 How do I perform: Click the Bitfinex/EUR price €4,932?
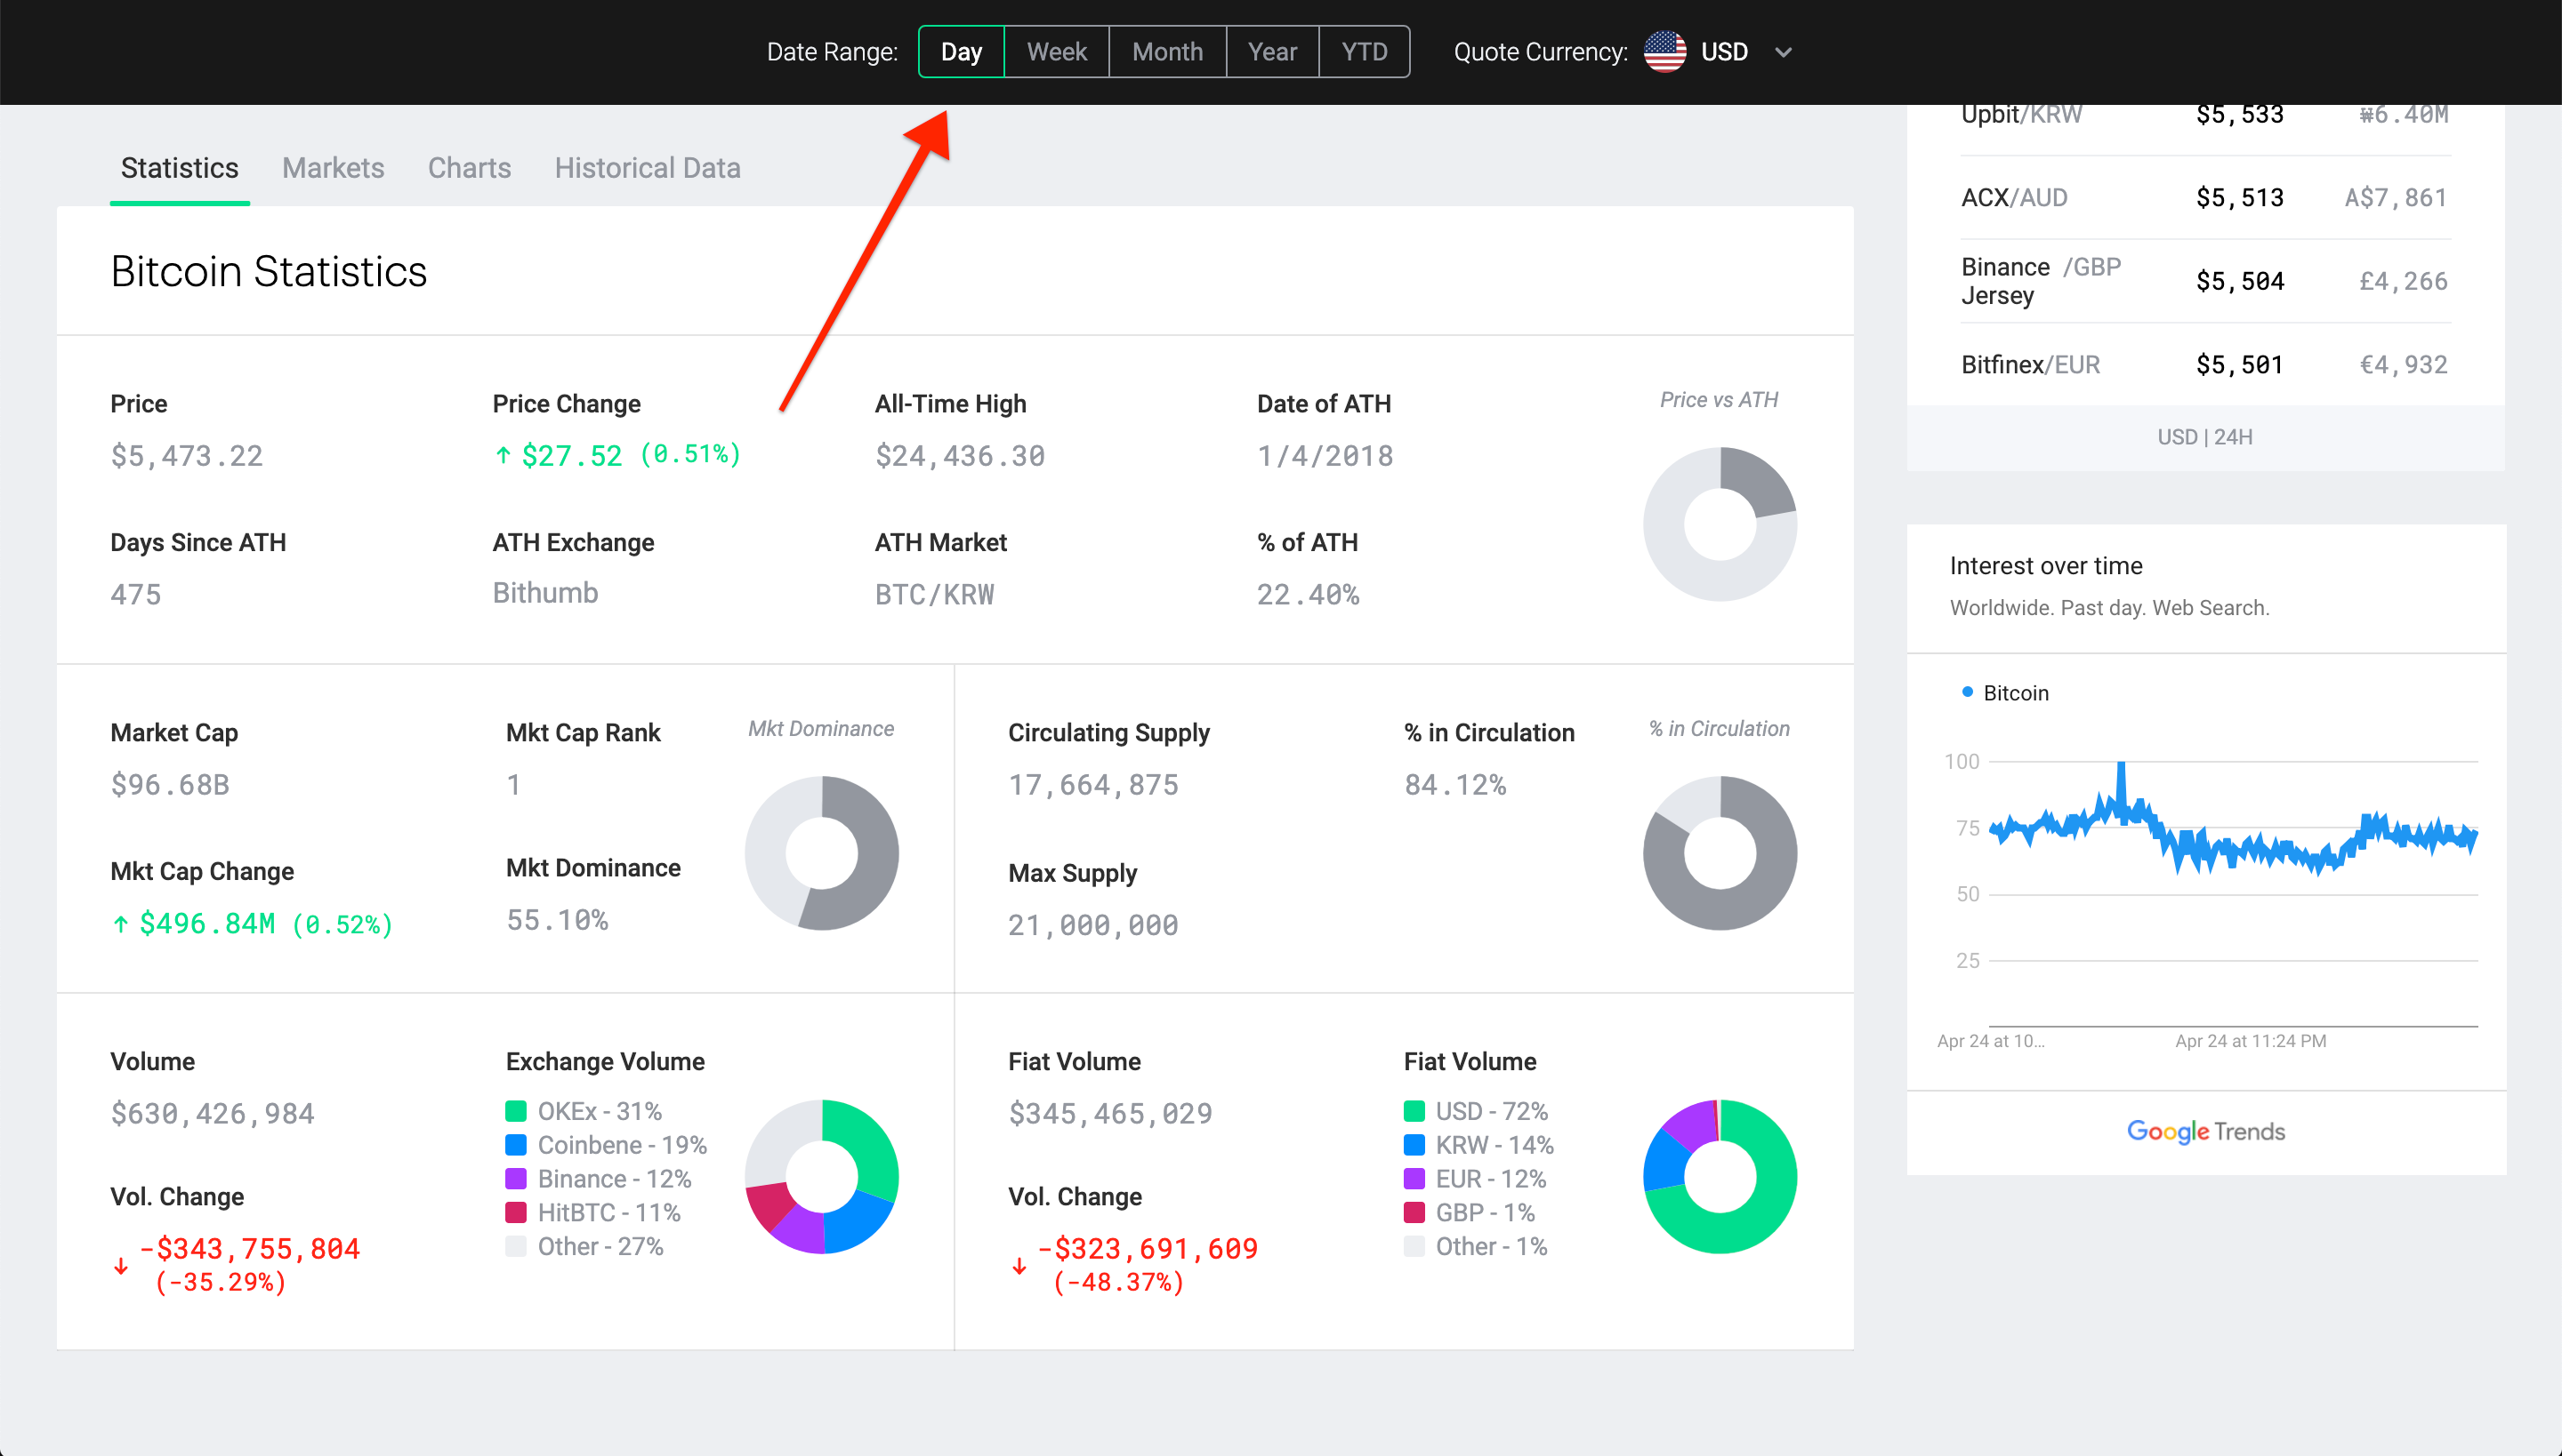[2404, 365]
